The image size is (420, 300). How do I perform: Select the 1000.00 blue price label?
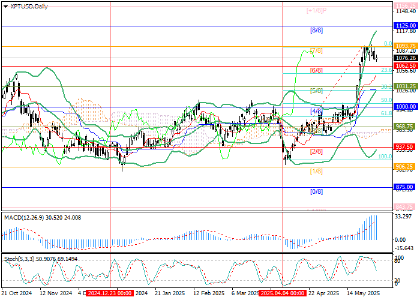406,106
